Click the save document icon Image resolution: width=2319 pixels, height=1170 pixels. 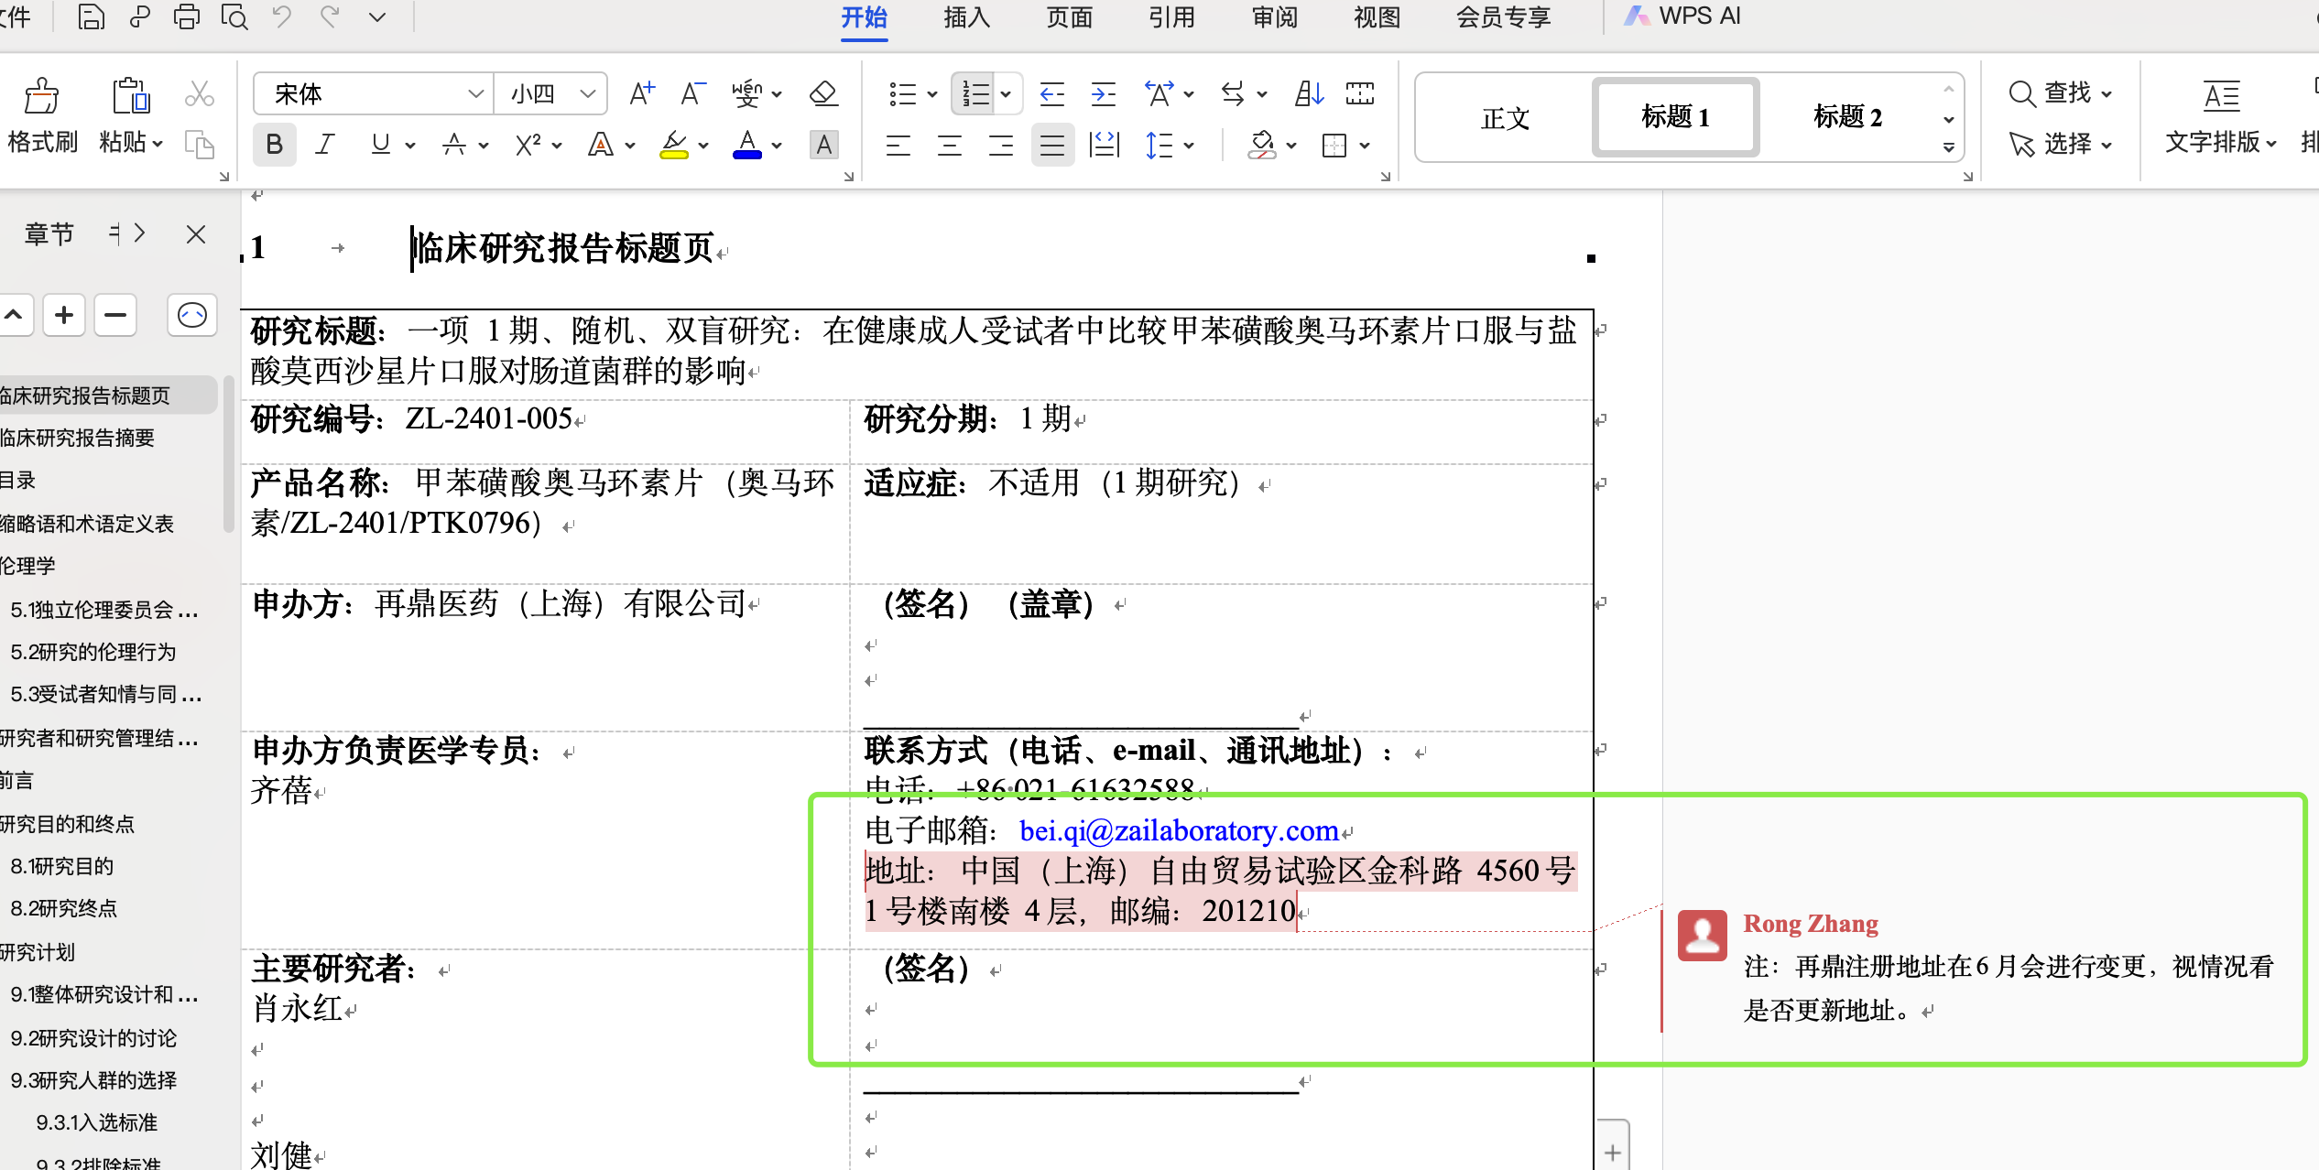(x=91, y=16)
